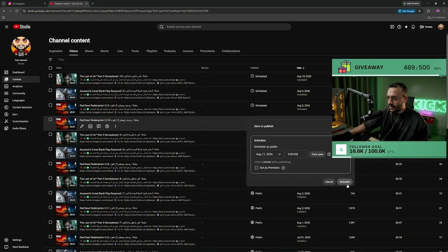448x252 pixels.
Task: Open the monetization dollar icon on the hovered video
Action: 107,126
